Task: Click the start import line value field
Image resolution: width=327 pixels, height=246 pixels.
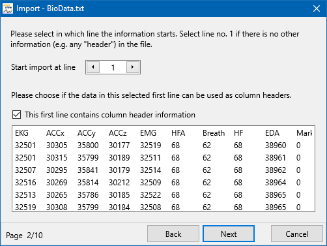Action: tap(113, 67)
